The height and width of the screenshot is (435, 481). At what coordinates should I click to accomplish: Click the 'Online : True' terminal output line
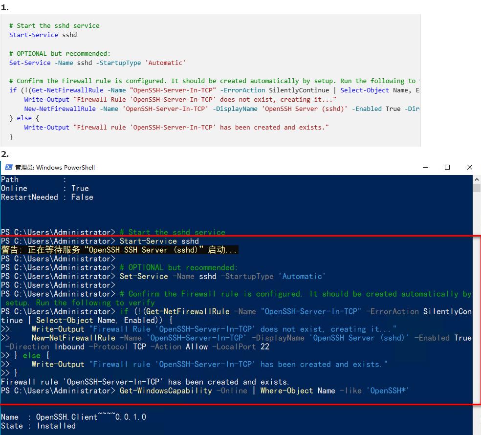tap(44, 188)
